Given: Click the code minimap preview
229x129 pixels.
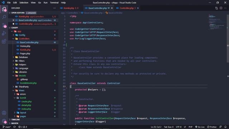Looking at the screenshot, I should 217,22.
